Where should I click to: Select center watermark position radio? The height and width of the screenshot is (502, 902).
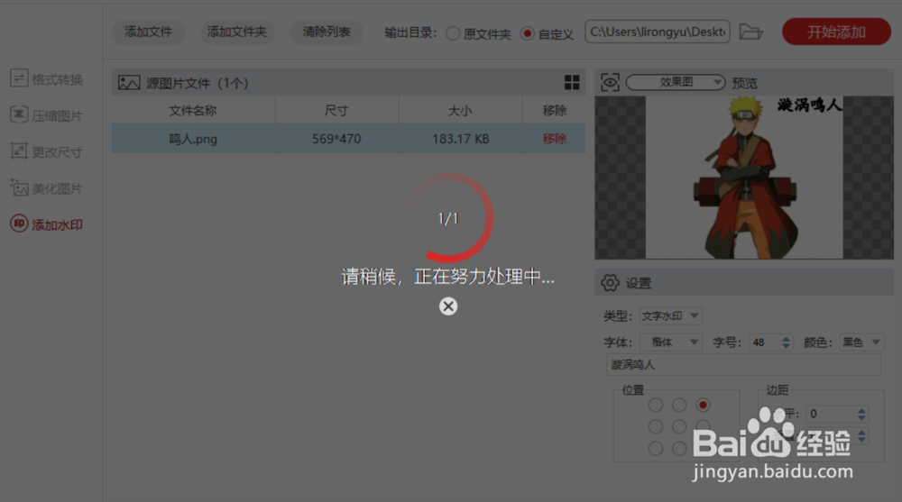click(x=679, y=426)
